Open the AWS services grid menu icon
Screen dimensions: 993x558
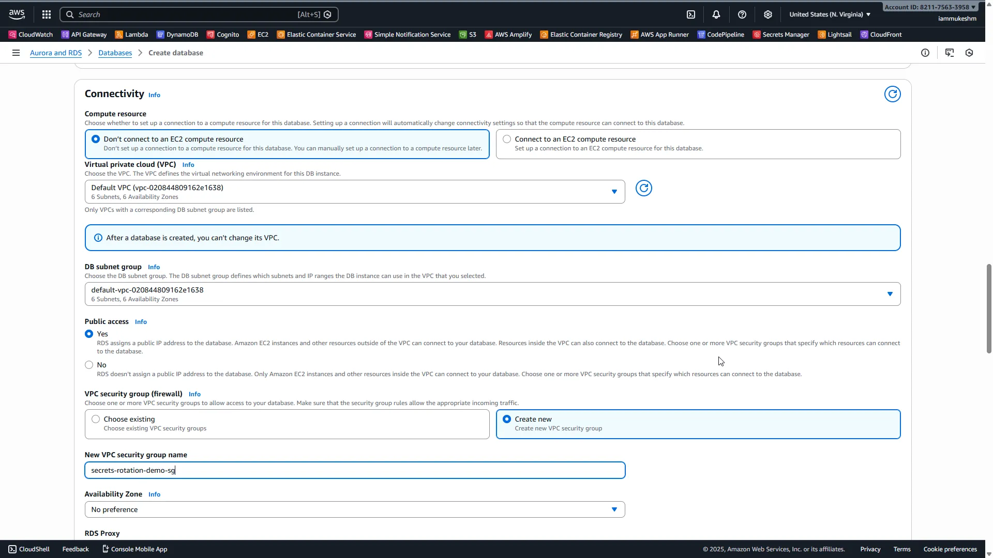tap(46, 14)
